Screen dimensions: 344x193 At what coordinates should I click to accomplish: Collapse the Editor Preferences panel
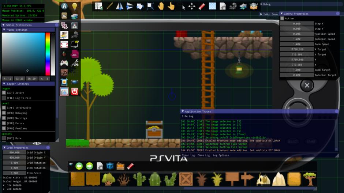coord(4,25)
